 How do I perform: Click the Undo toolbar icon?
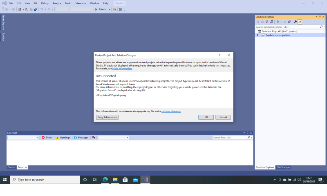click(x=42, y=9)
